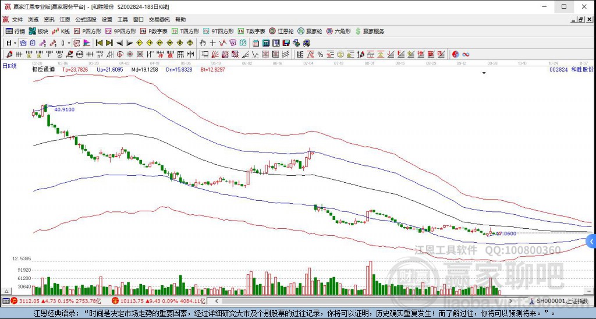Expand side panel with blue arrow button
596x319 pixels.
click(x=591, y=242)
